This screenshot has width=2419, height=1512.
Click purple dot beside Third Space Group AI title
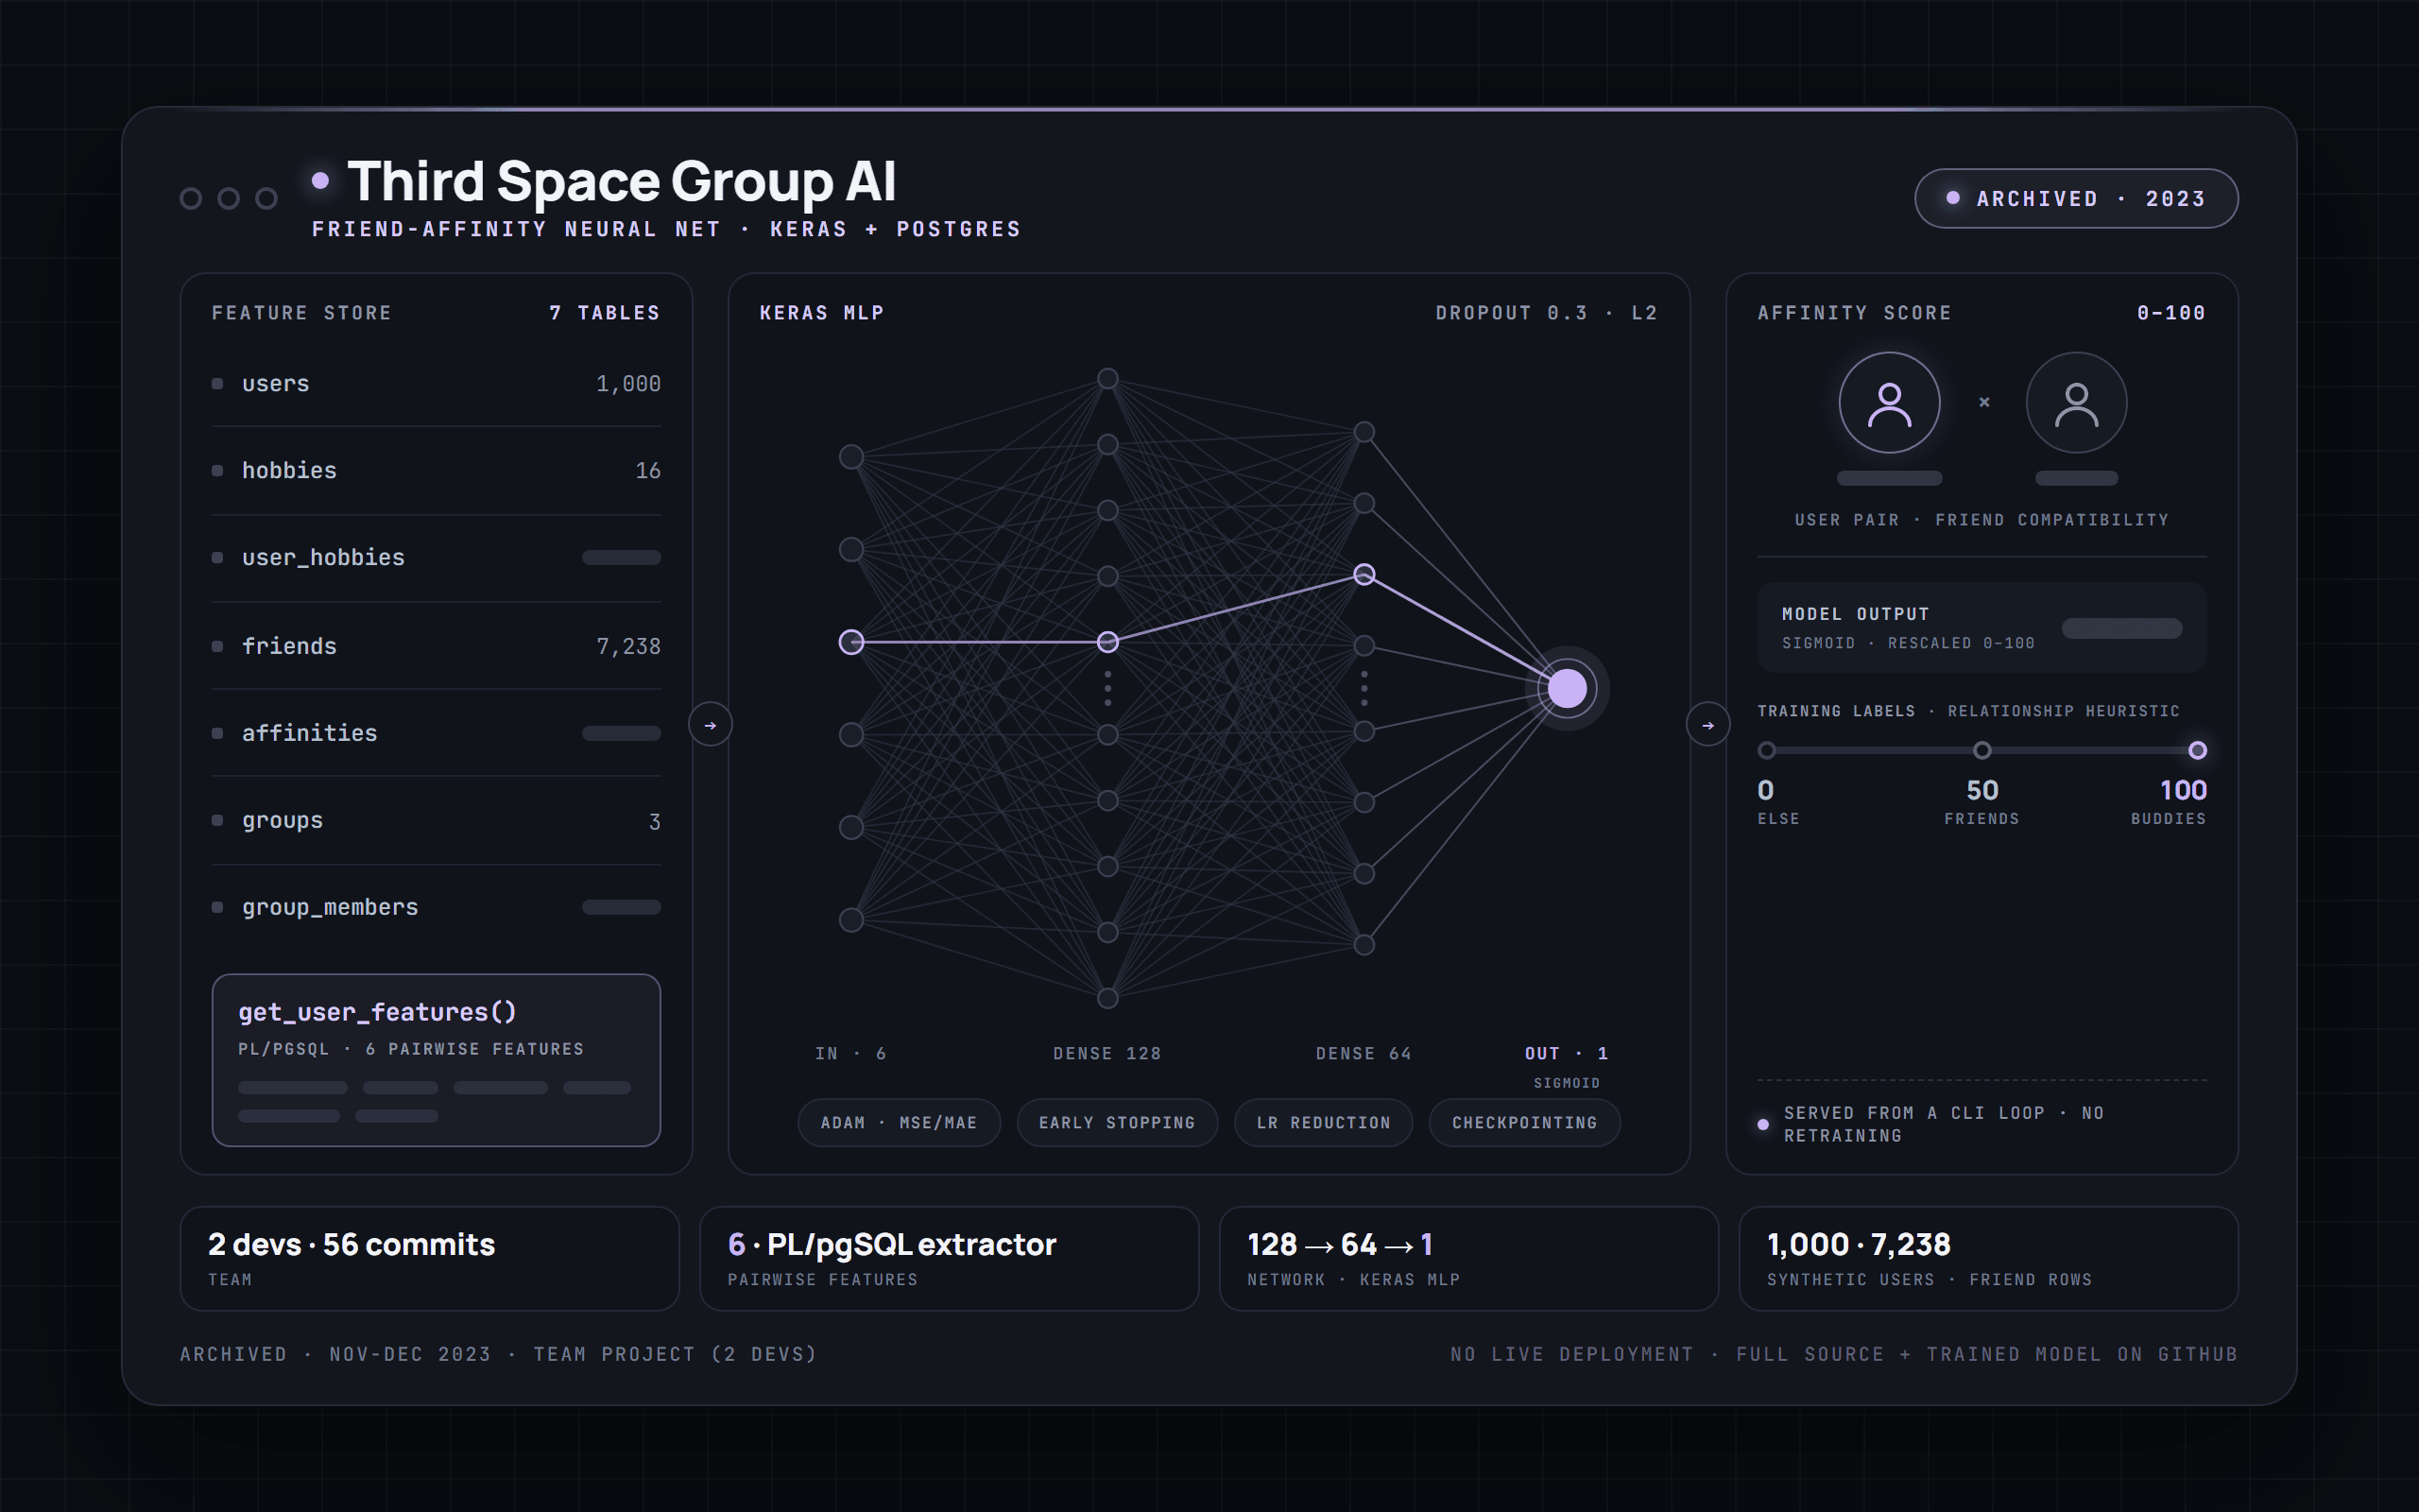coord(320,181)
